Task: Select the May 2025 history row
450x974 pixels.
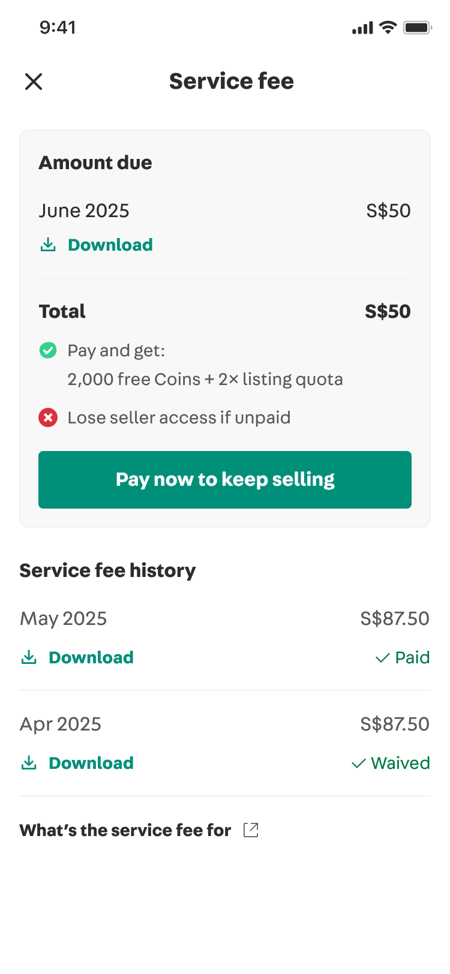Action: point(224,619)
